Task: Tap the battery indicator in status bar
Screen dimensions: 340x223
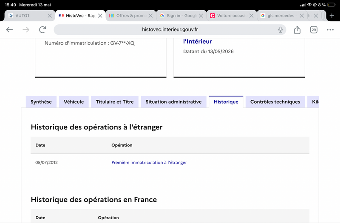Action: point(331,5)
